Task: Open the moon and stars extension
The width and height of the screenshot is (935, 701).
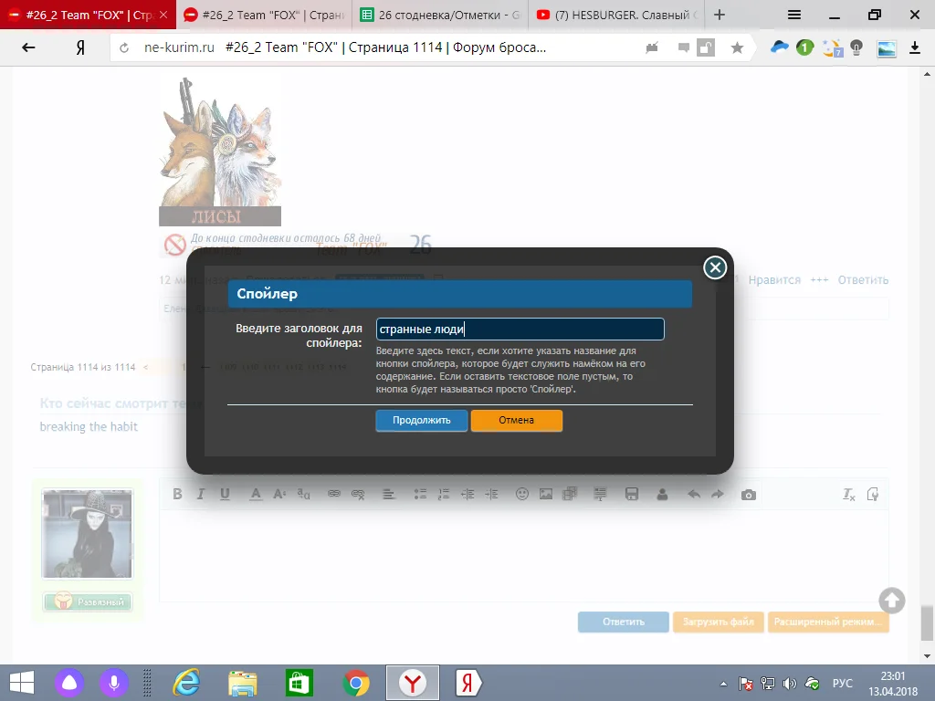Action: [833, 47]
